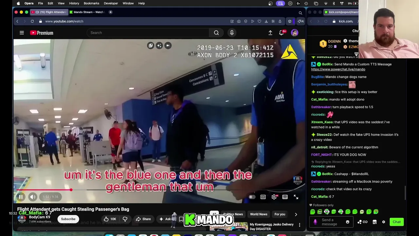Viewport: 419px width, 236px height.
Task: Open Opera extensions cube icon
Action: click(290, 21)
